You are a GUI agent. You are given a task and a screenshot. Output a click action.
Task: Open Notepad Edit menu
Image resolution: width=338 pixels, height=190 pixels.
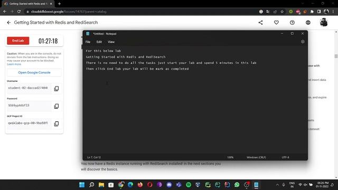(99, 42)
